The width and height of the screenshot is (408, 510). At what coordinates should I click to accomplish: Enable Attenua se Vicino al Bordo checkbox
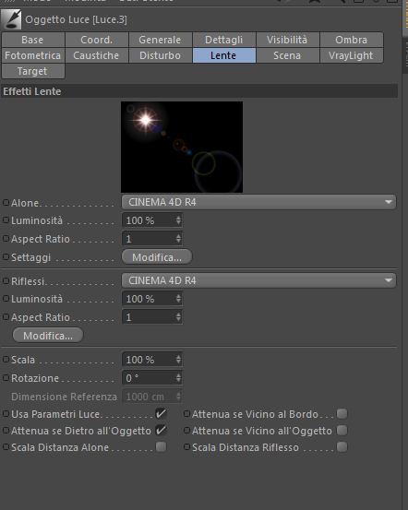point(342,414)
